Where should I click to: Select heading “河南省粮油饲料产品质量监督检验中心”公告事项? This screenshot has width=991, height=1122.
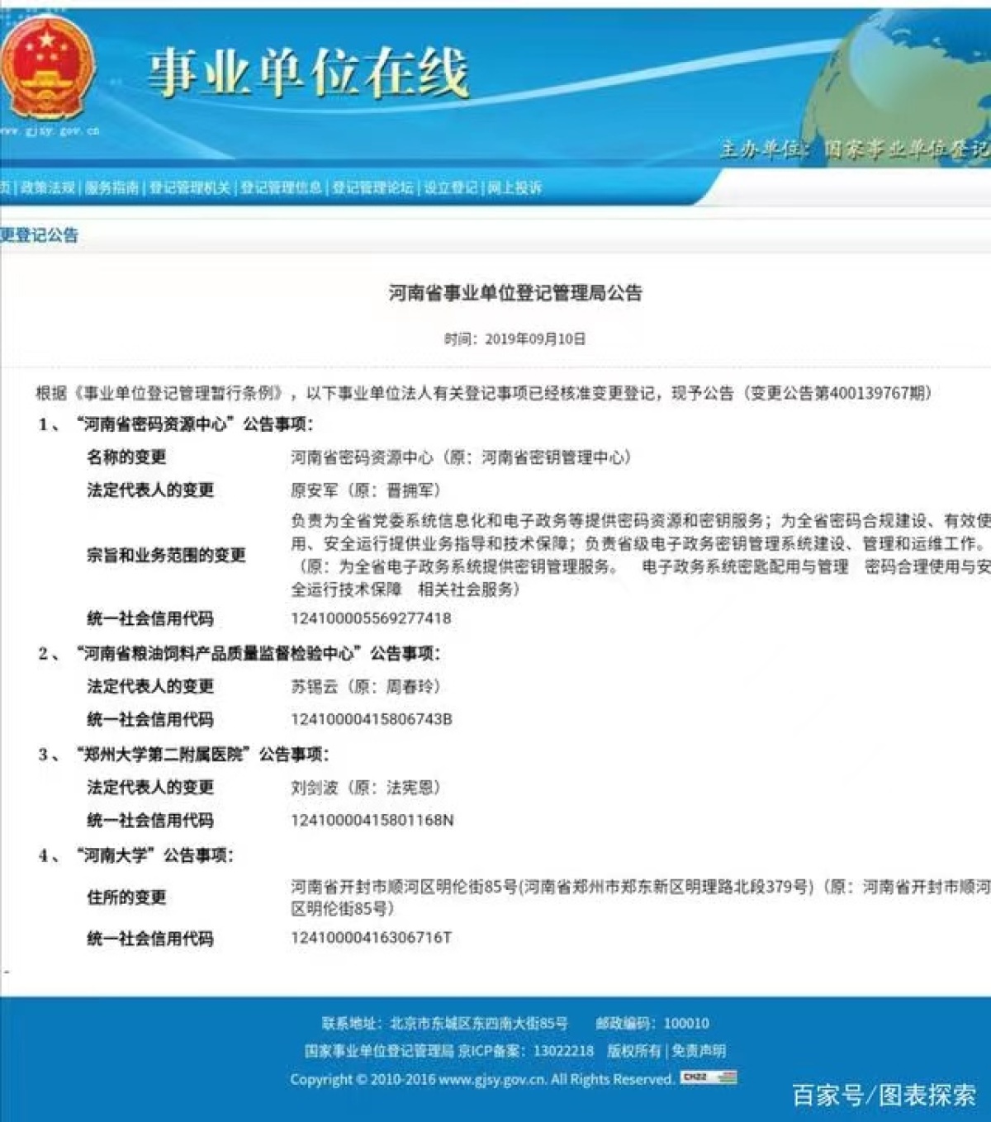click(258, 654)
